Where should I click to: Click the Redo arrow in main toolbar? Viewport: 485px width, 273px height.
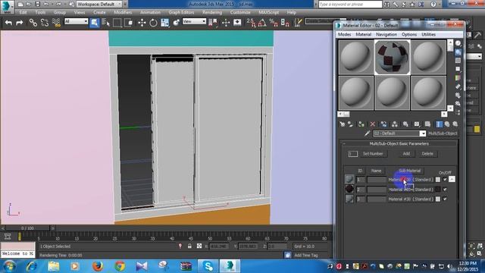point(19,22)
